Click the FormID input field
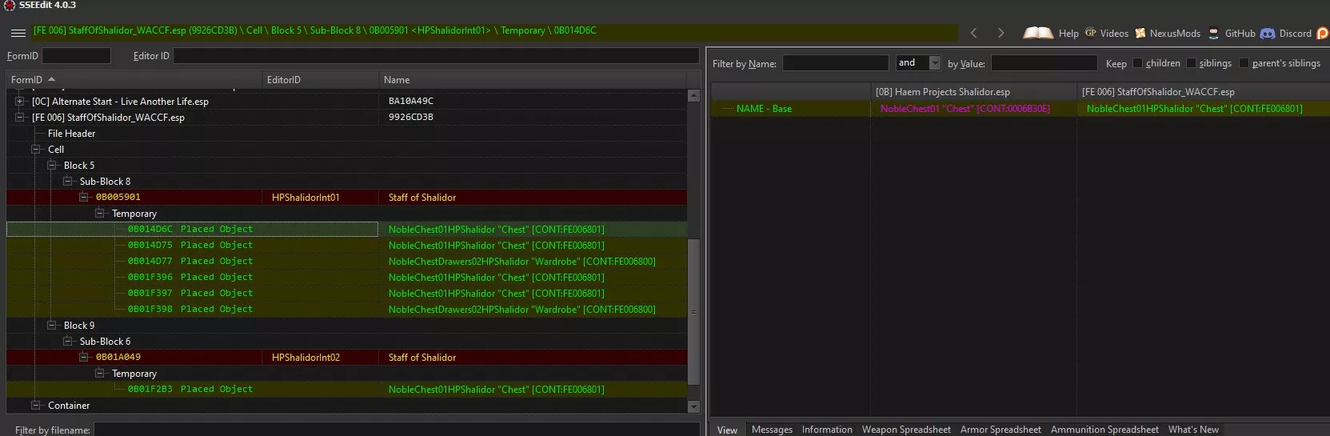Image resolution: width=1330 pixels, height=436 pixels. tap(76, 56)
